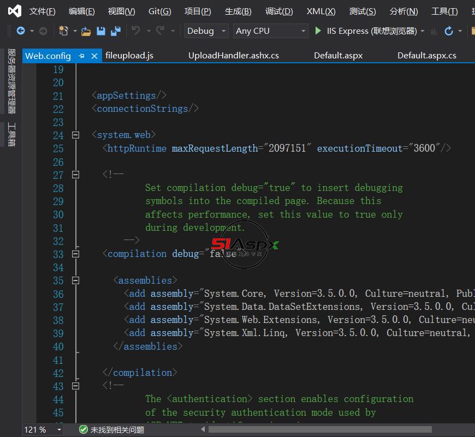Run with IIS Express (联想浏览器) button
Viewport: 475px width, 437px height.
[x=366, y=31]
